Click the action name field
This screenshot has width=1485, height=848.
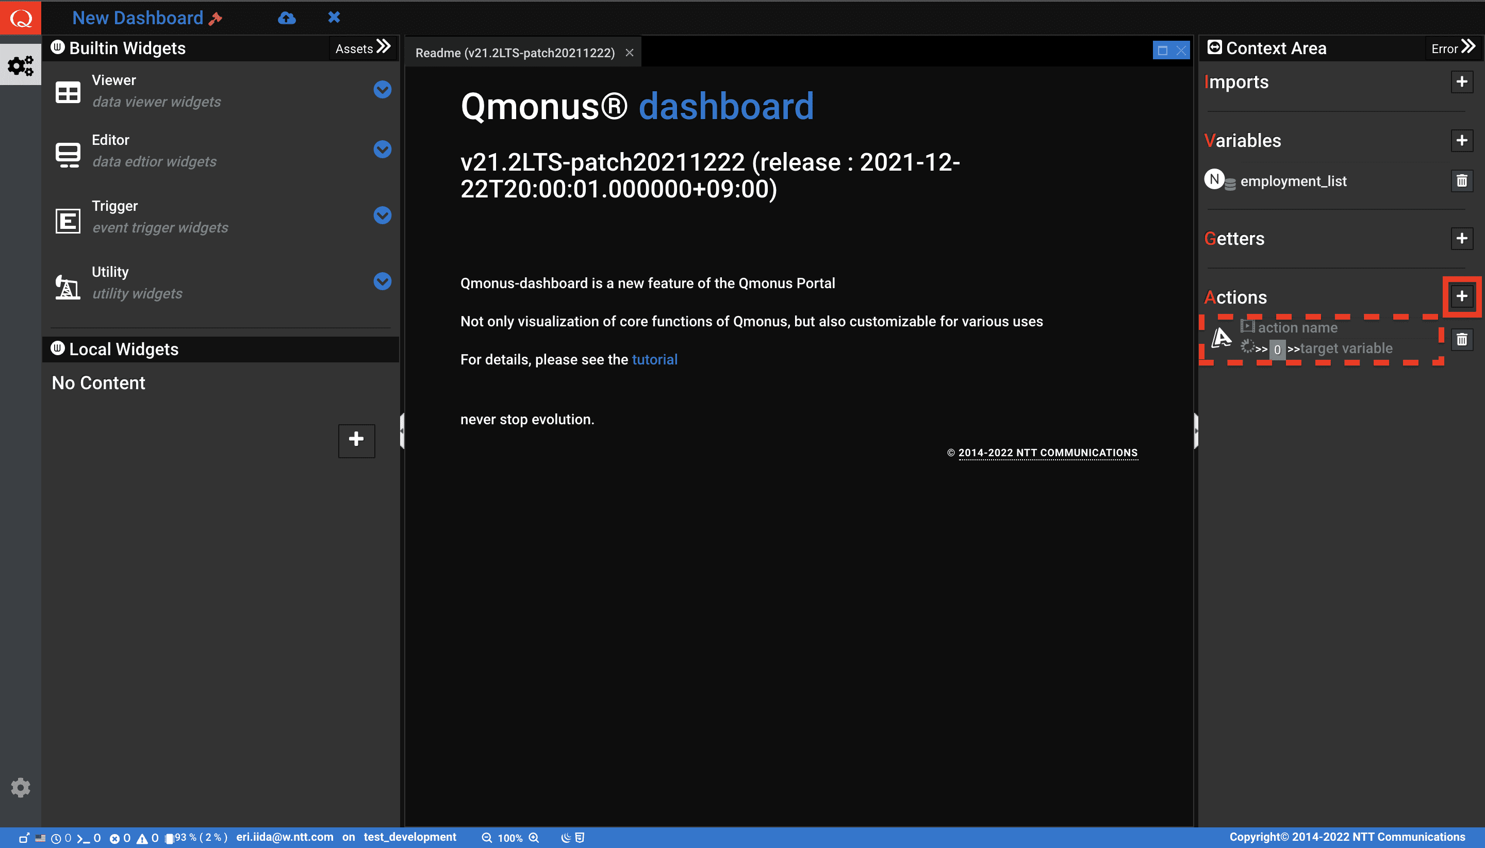[1297, 327]
